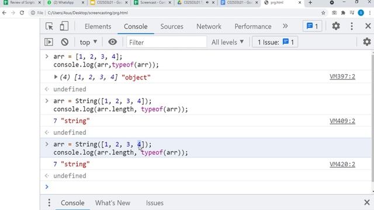
Task: Toggle the device toolbar icon
Action: pyautogui.click(x=64, y=26)
